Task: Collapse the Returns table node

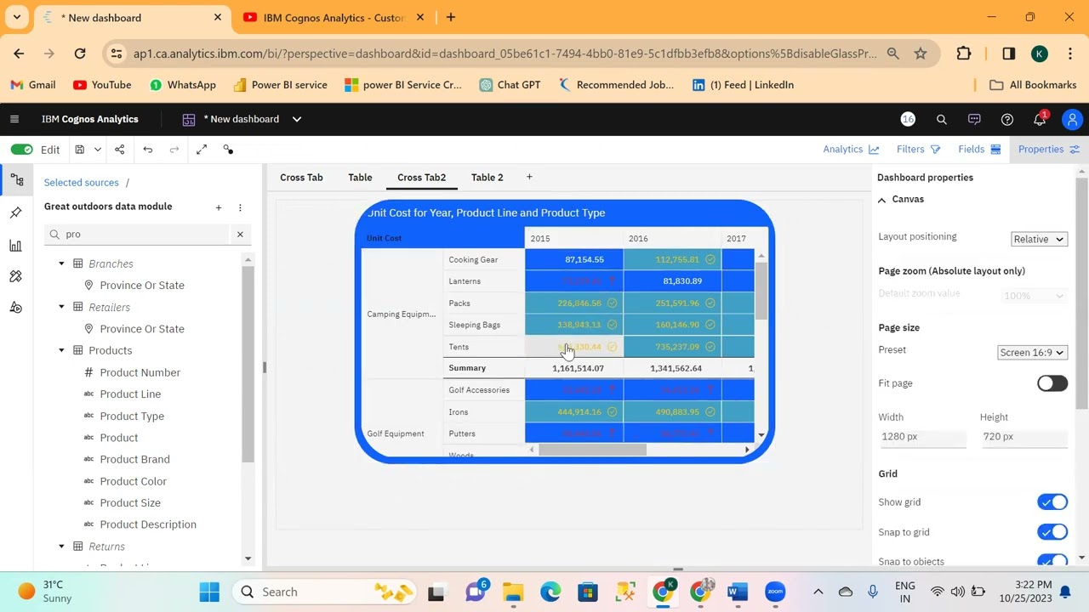Action: [x=61, y=547]
